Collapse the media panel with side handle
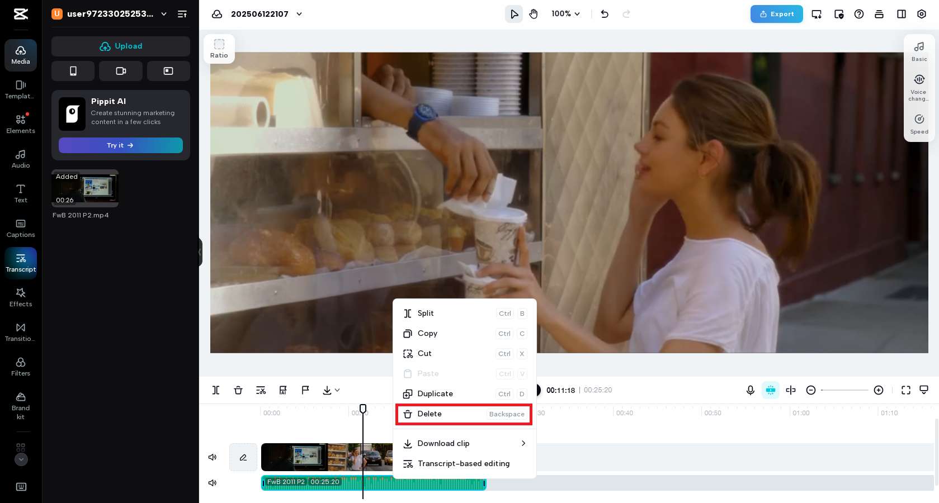 click(x=200, y=252)
